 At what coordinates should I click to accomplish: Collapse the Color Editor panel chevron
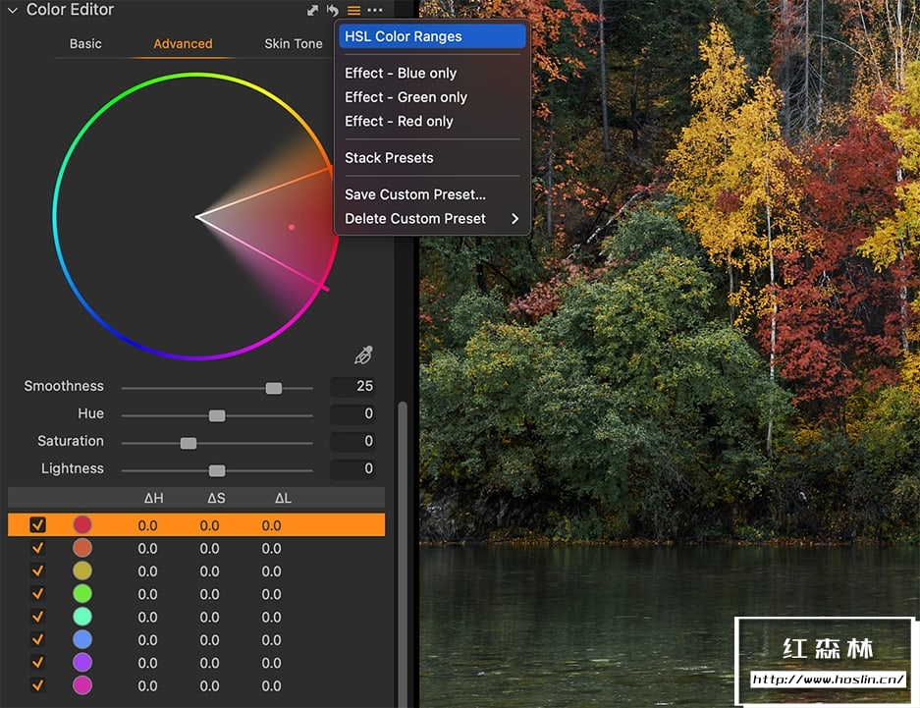(13, 10)
